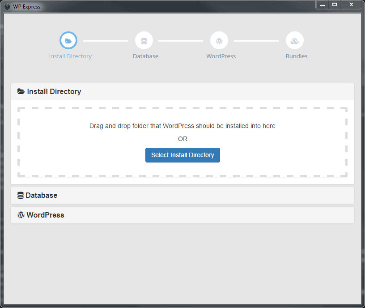
Task: Select the Bundles step label
Action: click(x=297, y=56)
